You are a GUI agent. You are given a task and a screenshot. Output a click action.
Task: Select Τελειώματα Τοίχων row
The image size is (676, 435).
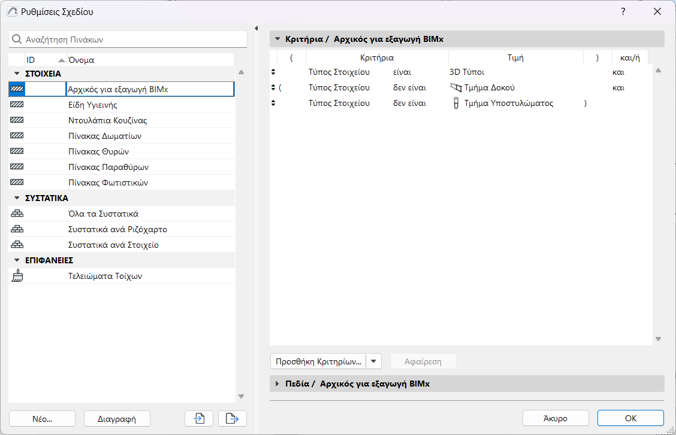(x=122, y=275)
